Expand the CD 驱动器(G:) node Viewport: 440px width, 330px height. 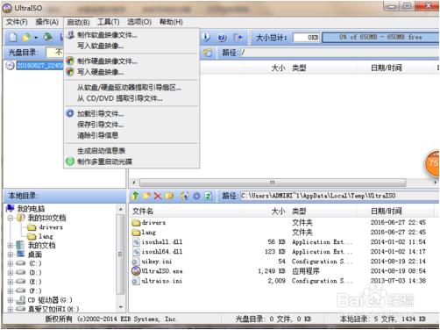point(11,300)
